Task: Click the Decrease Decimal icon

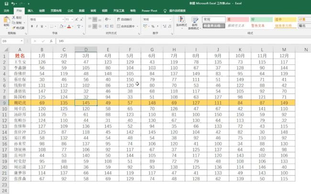Action: point(169,26)
